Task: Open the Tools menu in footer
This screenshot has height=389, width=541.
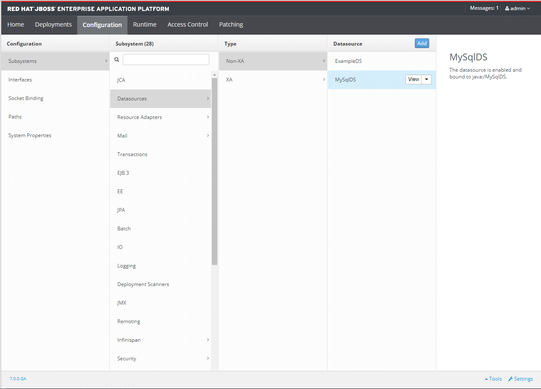Action: click(x=493, y=379)
